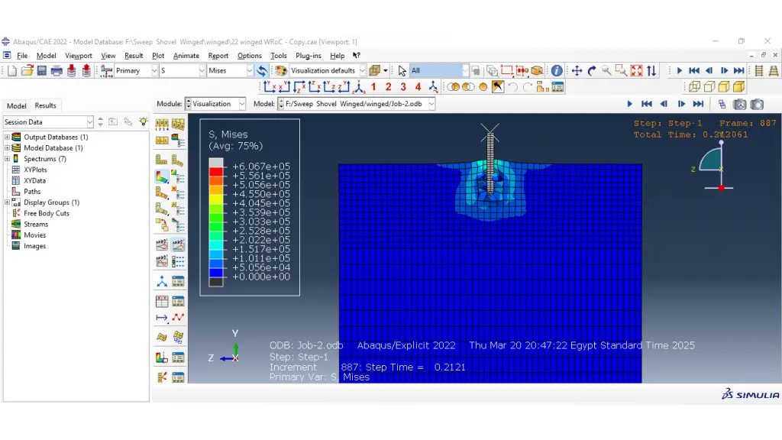Click the Animate Time History icon
Viewport: 782px width, 440px height.
click(177, 244)
